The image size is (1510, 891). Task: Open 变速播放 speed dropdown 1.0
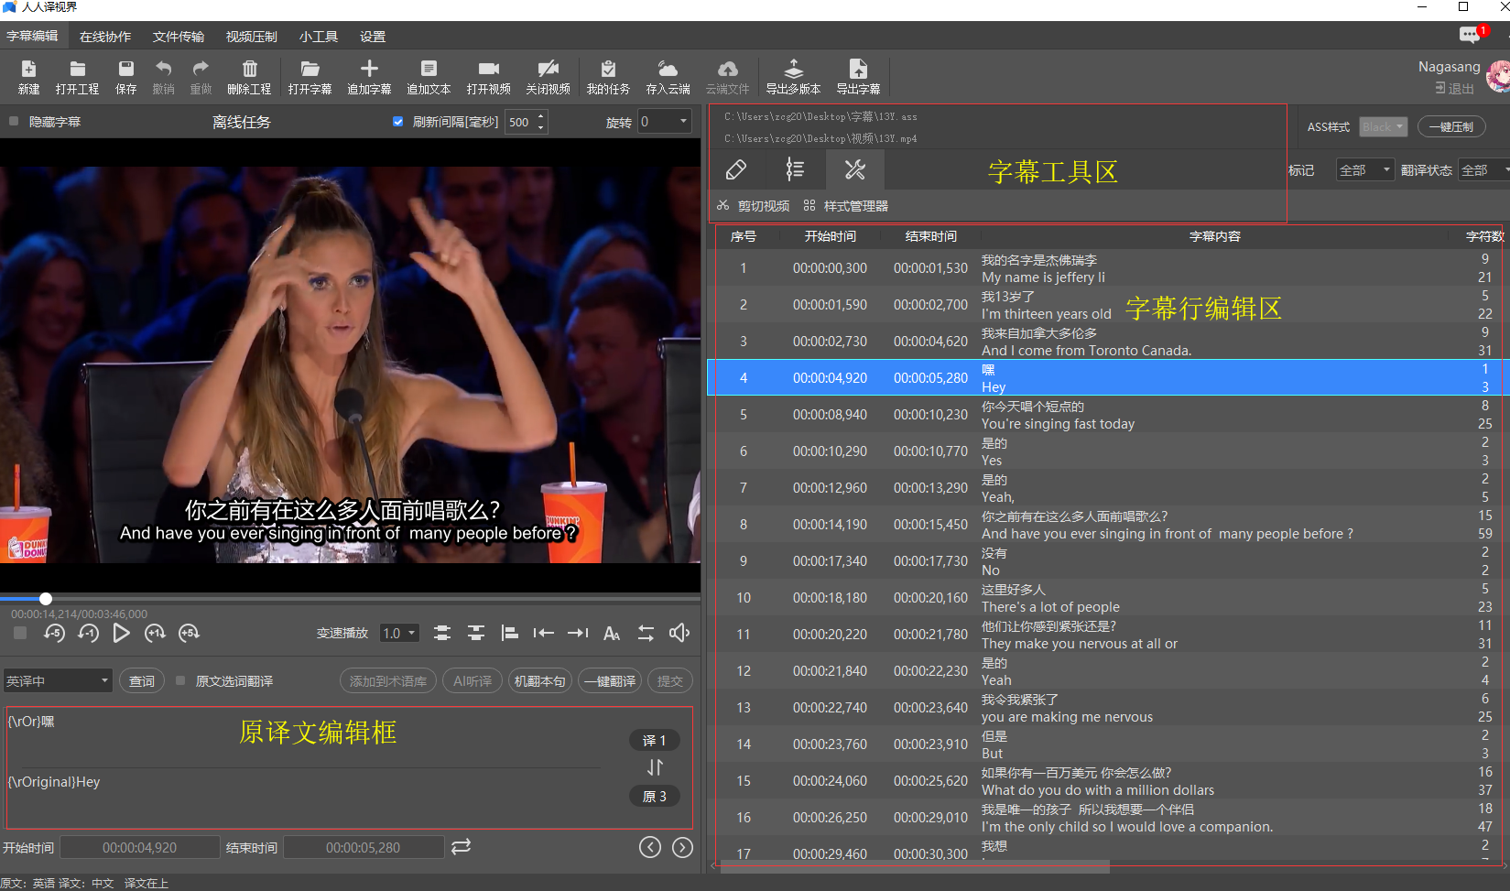pyautogui.click(x=399, y=633)
